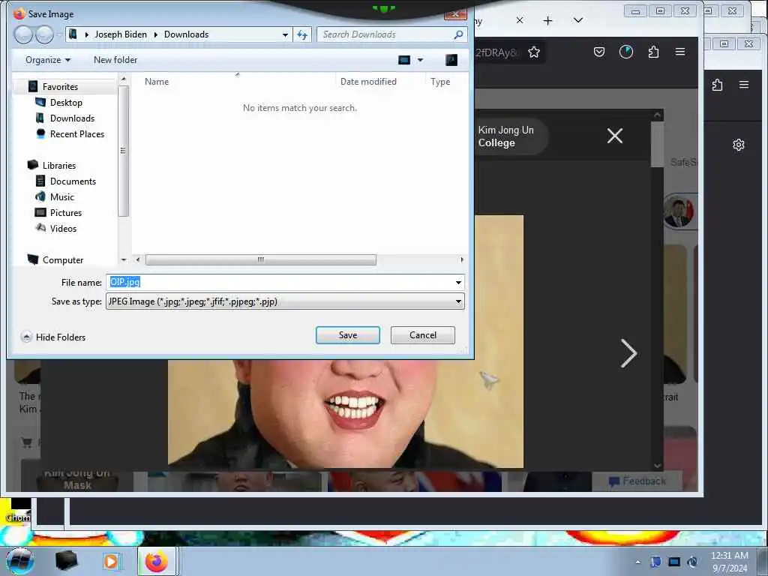Click the next image arrow
The height and width of the screenshot is (576, 768).
pyautogui.click(x=628, y=353)
